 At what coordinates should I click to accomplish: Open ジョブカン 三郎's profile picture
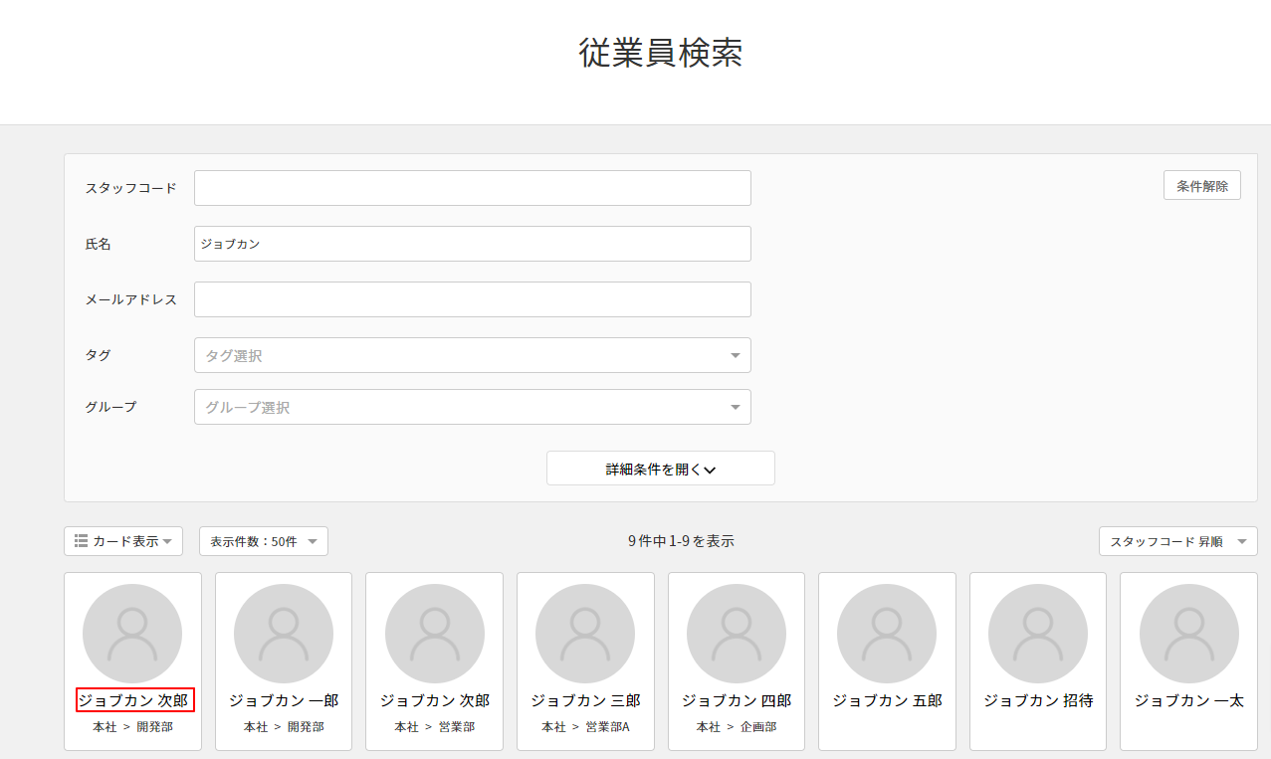[x=585, y=634]
